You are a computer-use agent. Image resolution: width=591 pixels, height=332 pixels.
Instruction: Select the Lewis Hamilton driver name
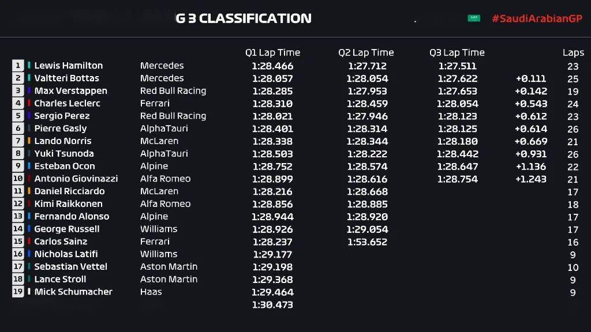[69, 66]
